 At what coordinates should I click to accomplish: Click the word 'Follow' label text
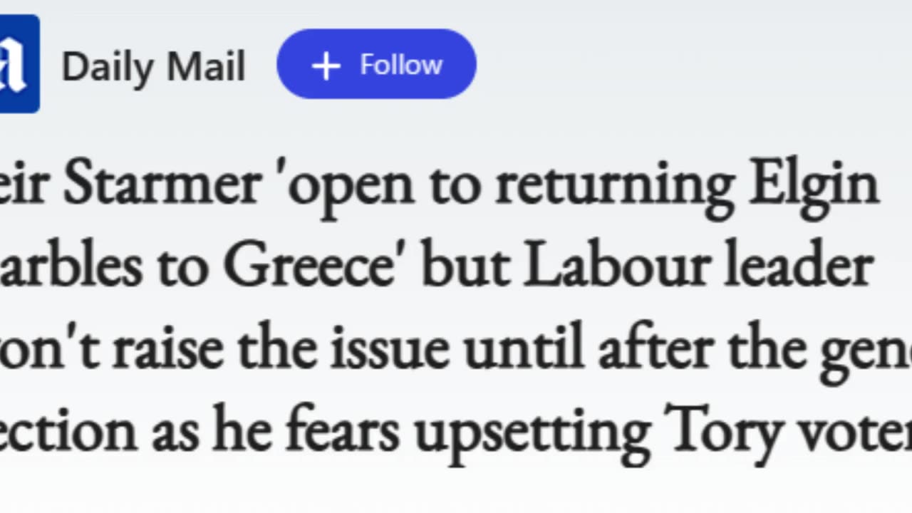(401, 65)
